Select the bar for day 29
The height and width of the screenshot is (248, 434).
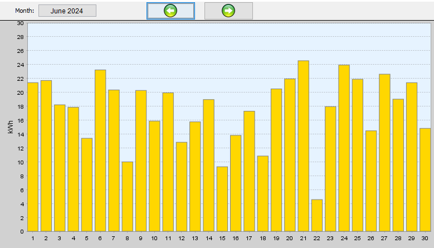coord(412,157)
